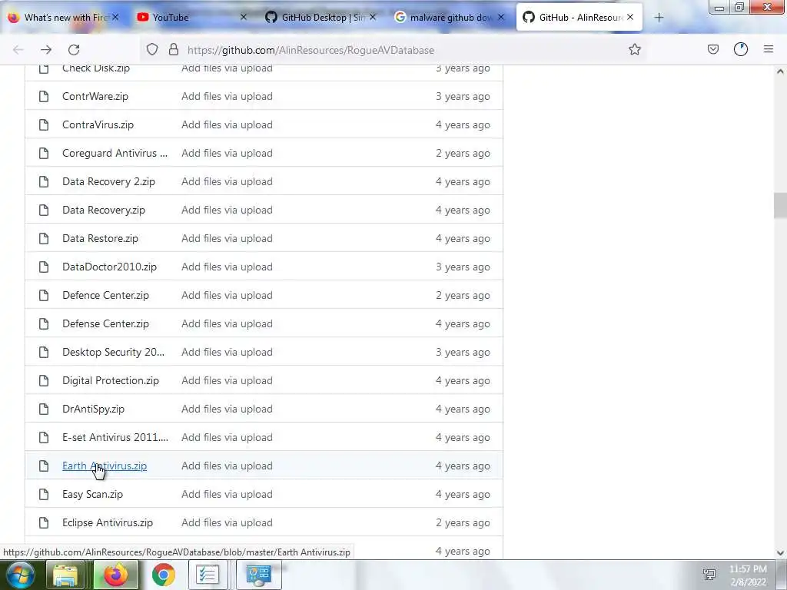Click file icon beside Defense Center.zip
This screenshot has height=590, width=787.
click(44, 324)
